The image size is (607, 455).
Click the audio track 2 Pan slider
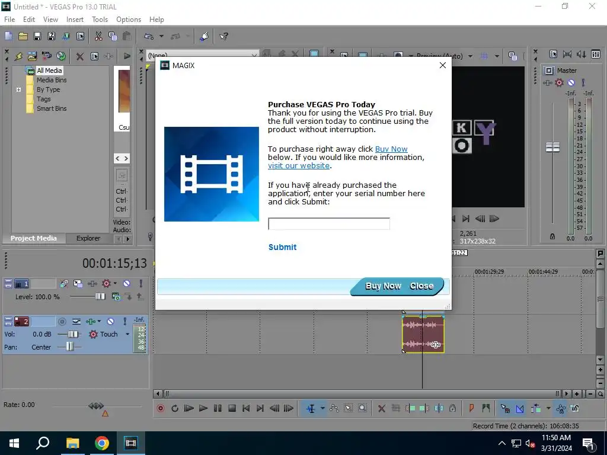[70, 347]
